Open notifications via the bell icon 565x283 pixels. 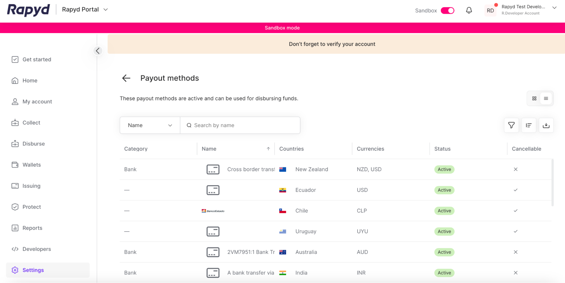point(469,10)
